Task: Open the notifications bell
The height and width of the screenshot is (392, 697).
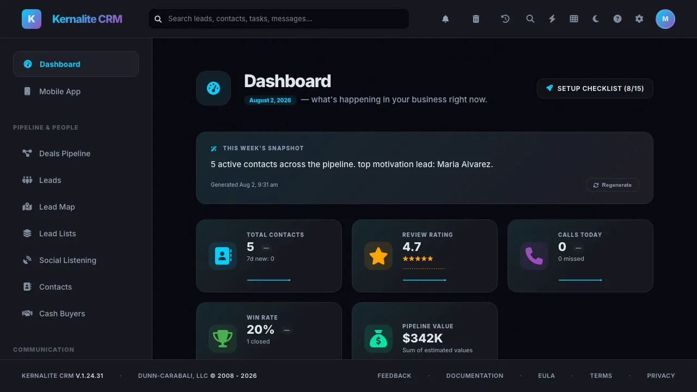Action: tap(445, 19)
